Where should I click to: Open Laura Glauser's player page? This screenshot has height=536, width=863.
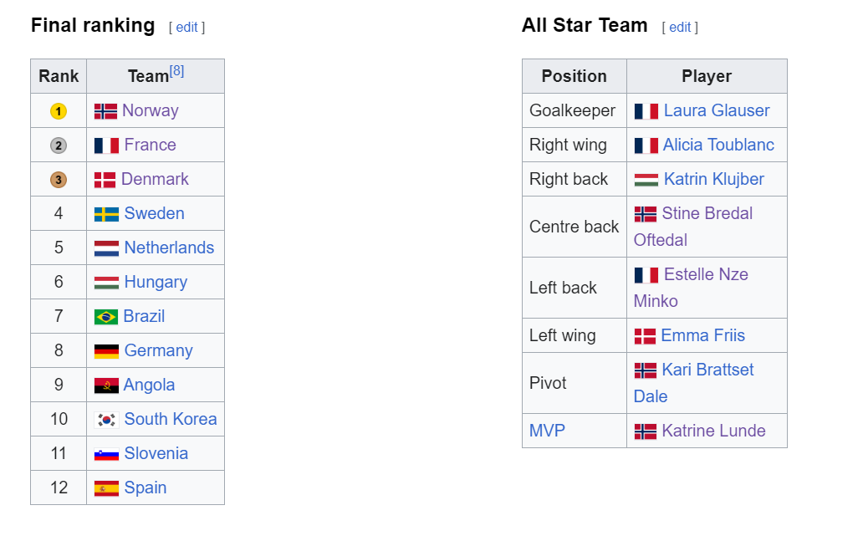pyautogui.click(x=717, y=110)
